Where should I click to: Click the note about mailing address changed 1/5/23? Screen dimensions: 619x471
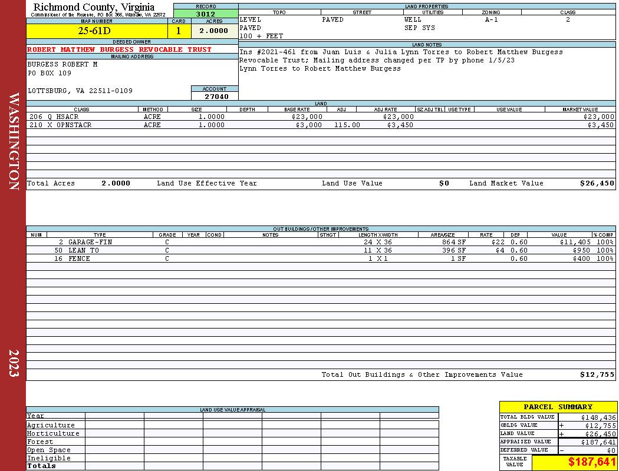[x=377, y=60]
